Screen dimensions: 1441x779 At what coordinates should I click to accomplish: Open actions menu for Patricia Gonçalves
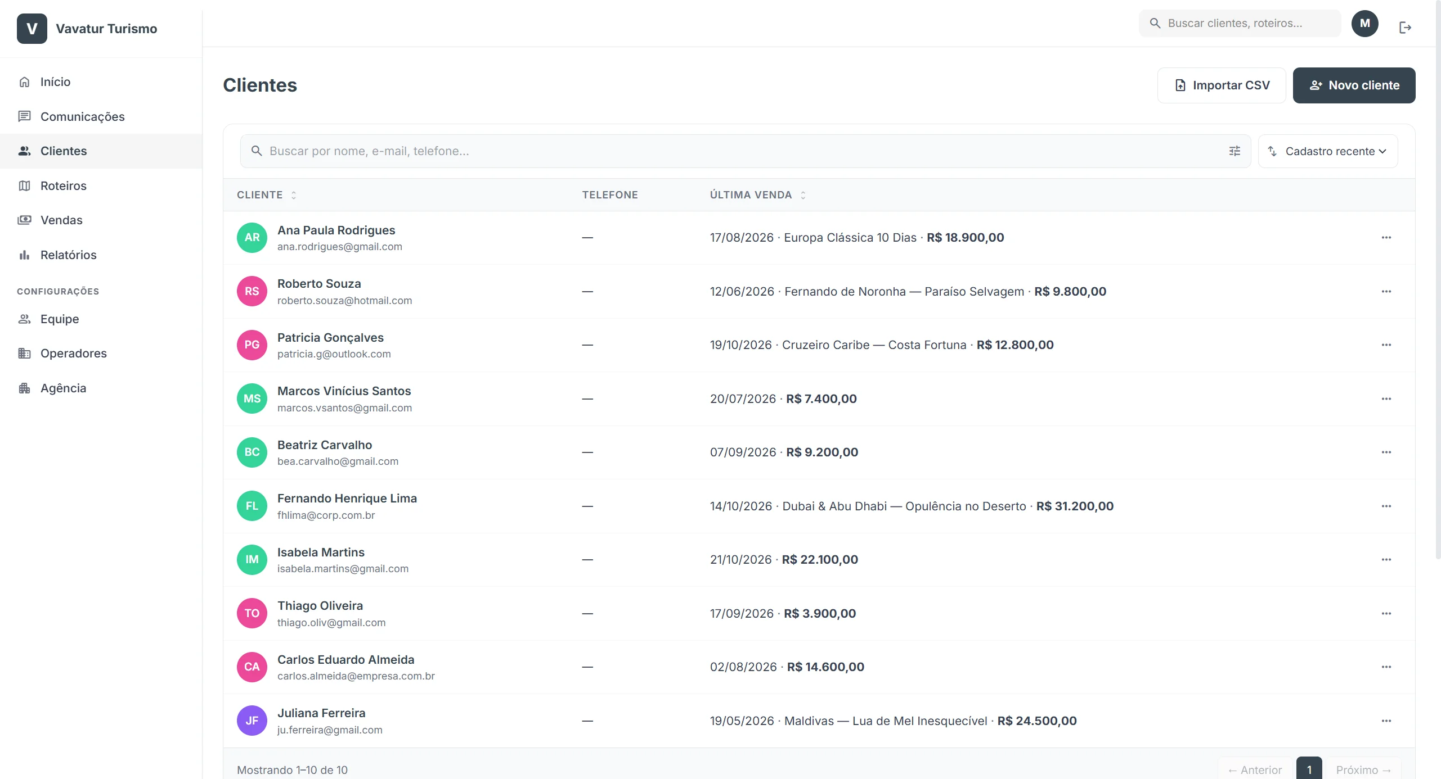coord(1386,345)
